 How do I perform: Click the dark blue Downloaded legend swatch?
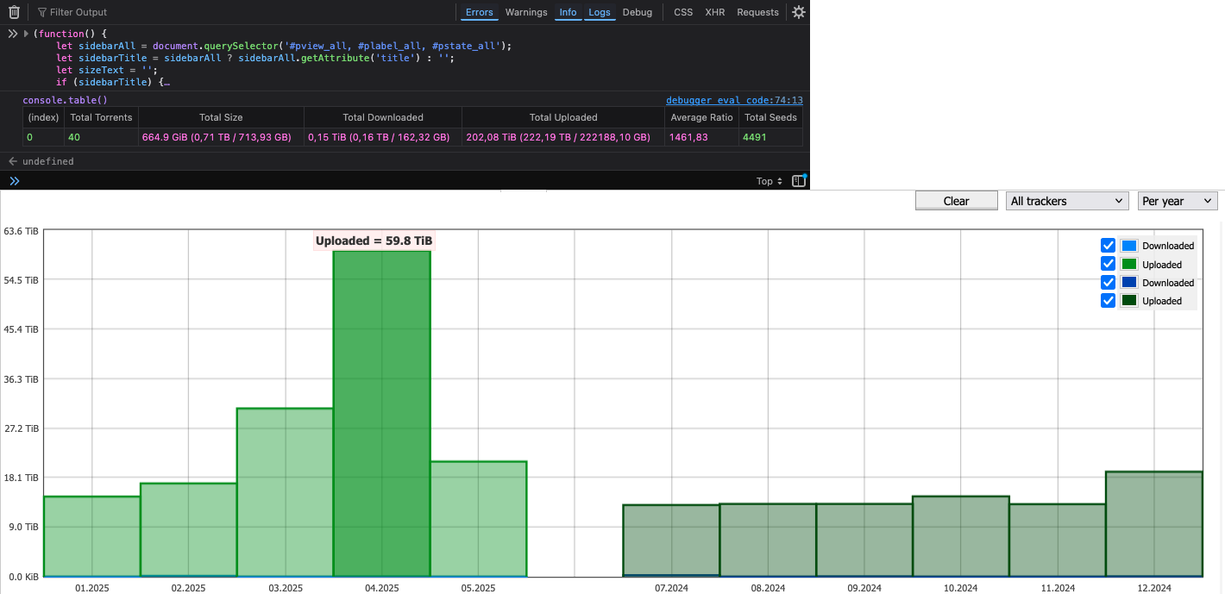tap(1129, 283)
